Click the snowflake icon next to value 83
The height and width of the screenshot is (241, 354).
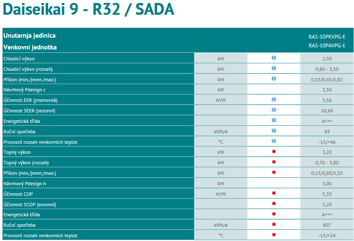tap(274, 131)
